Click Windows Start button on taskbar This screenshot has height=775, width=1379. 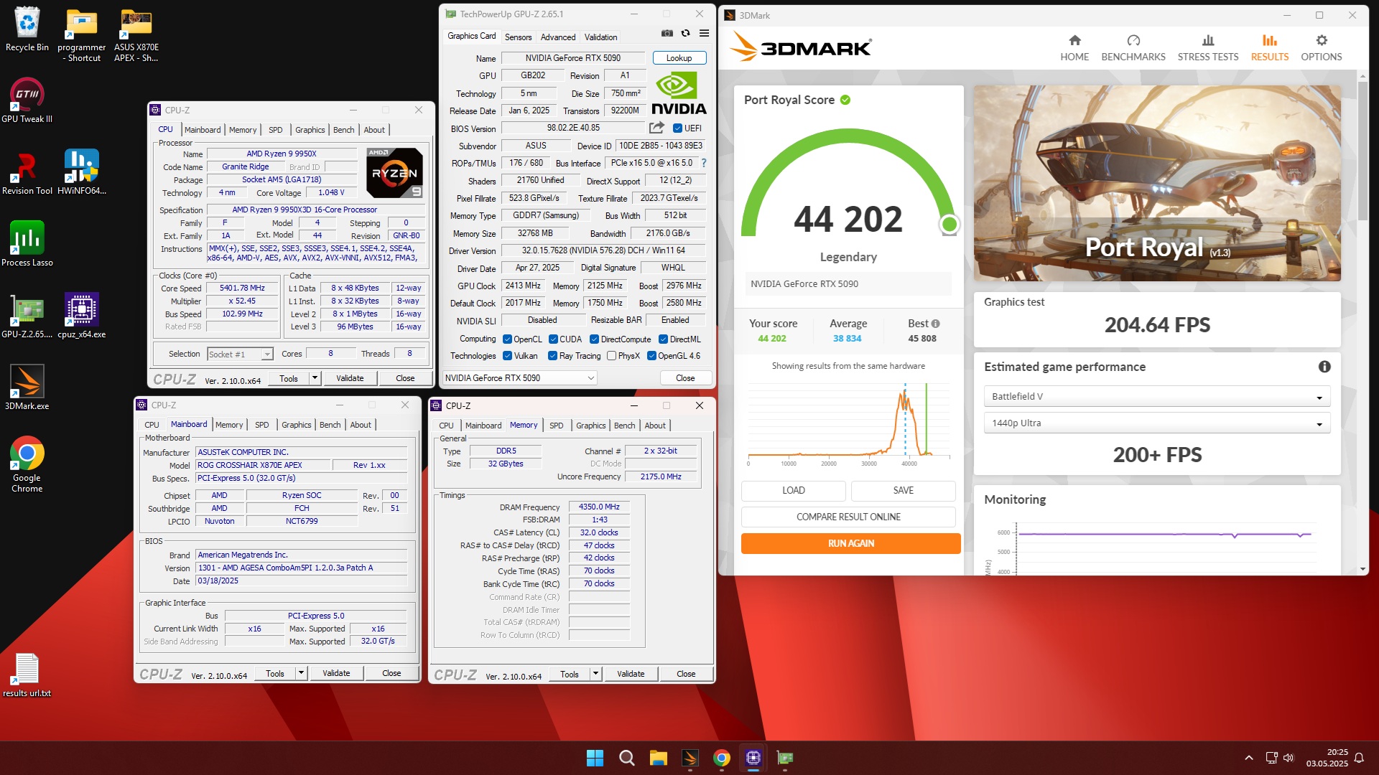(x=595, y=758)
